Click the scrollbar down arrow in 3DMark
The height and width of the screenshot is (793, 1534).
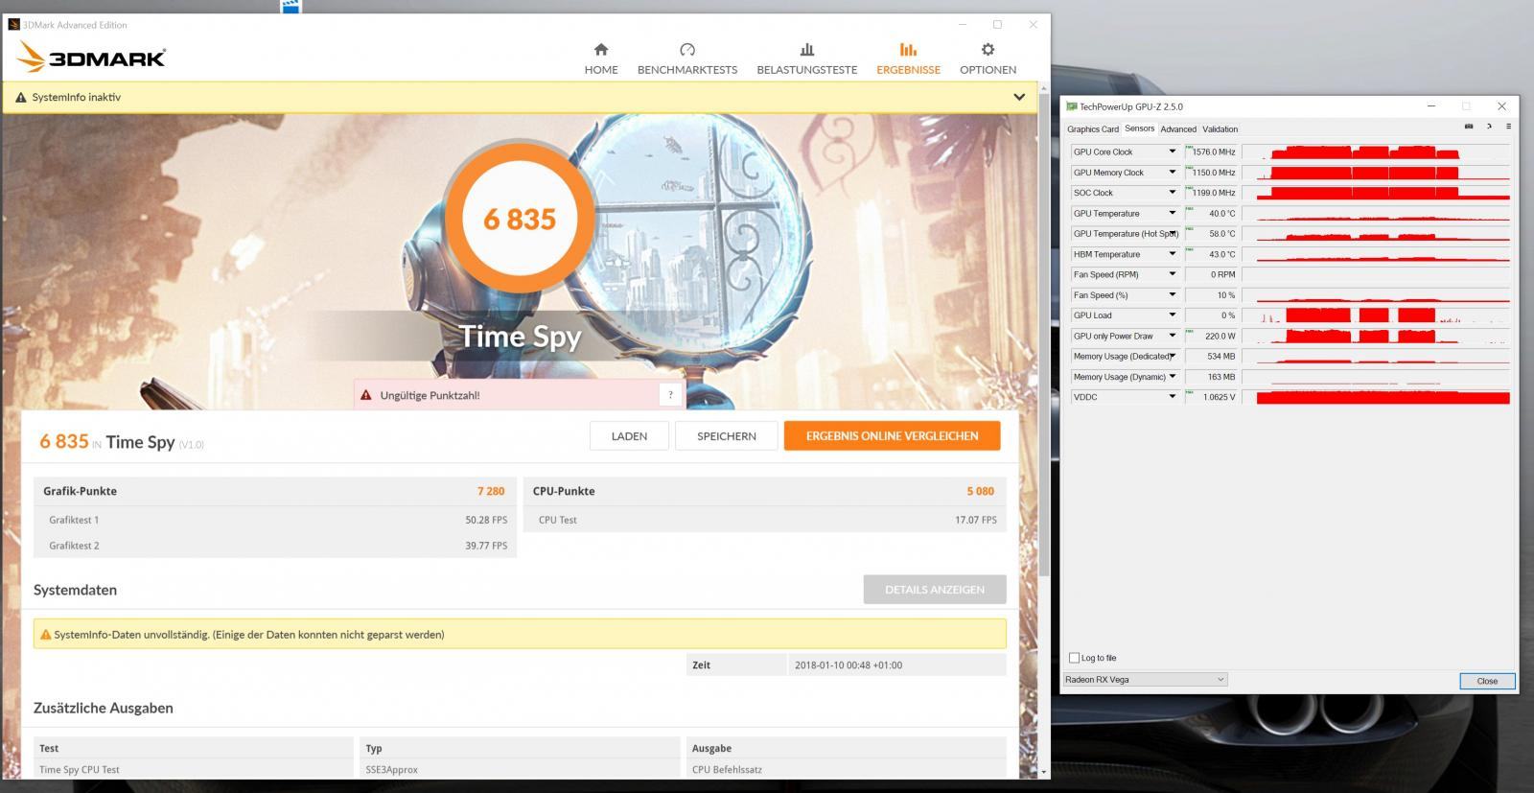click(1044, 772)
